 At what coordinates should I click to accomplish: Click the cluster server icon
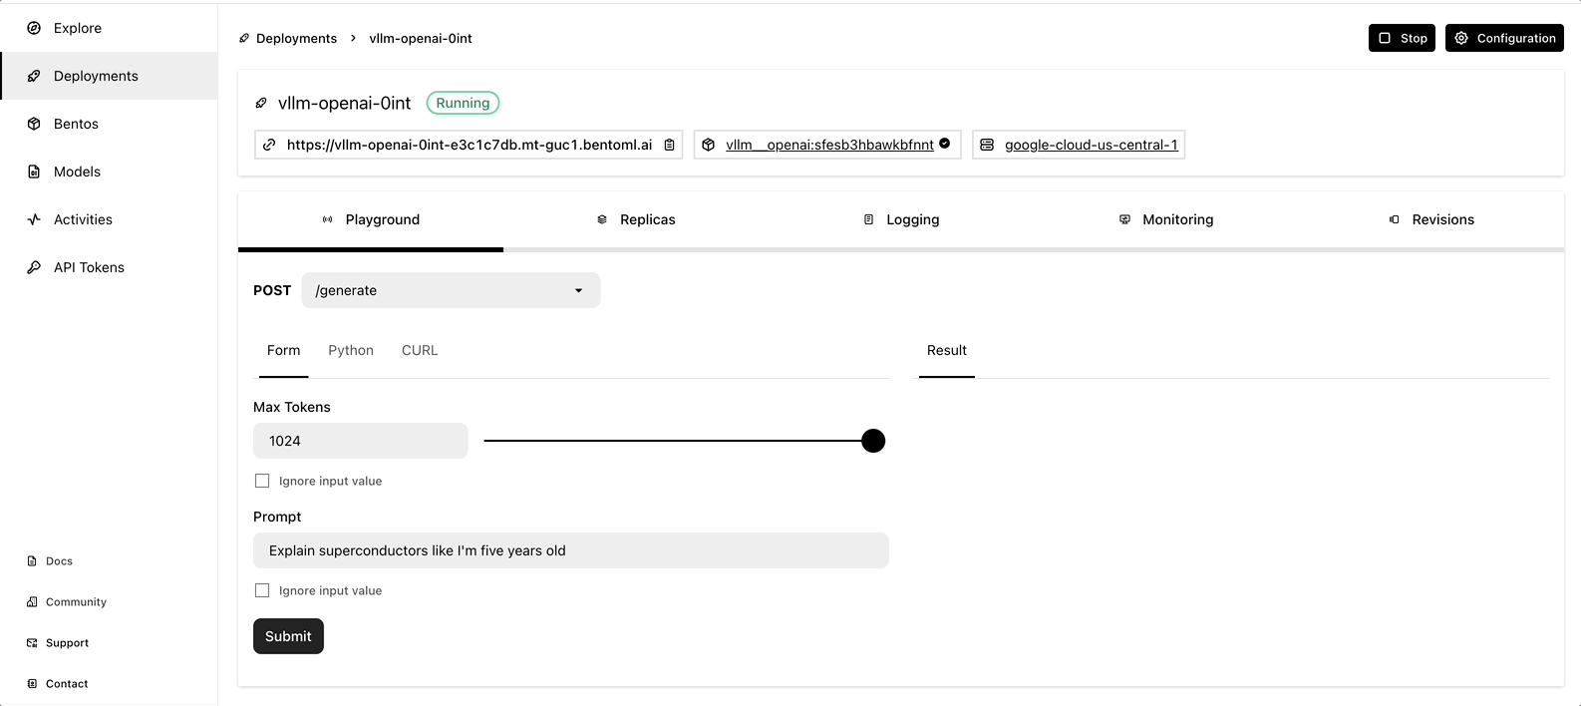coord(987,145)
